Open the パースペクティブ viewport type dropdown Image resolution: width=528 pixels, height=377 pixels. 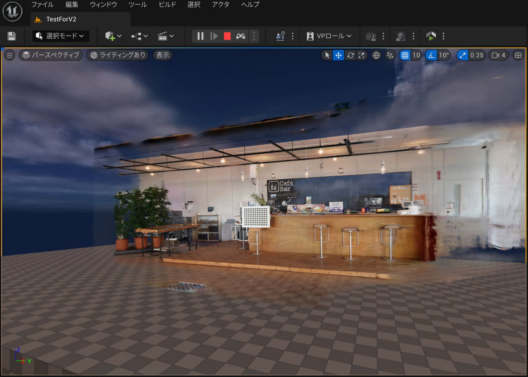click(x=51, y=55)
